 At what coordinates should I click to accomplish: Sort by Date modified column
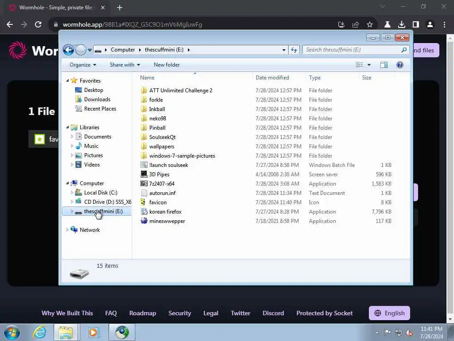[272, 78]
